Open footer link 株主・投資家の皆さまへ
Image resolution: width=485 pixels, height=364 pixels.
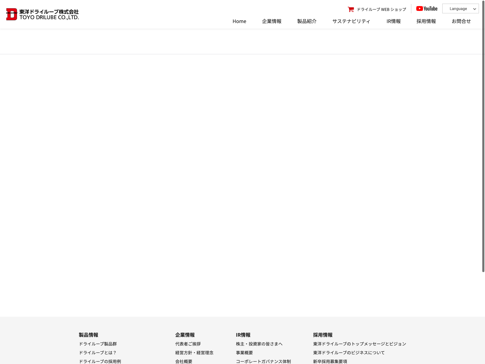coord(259,344)
